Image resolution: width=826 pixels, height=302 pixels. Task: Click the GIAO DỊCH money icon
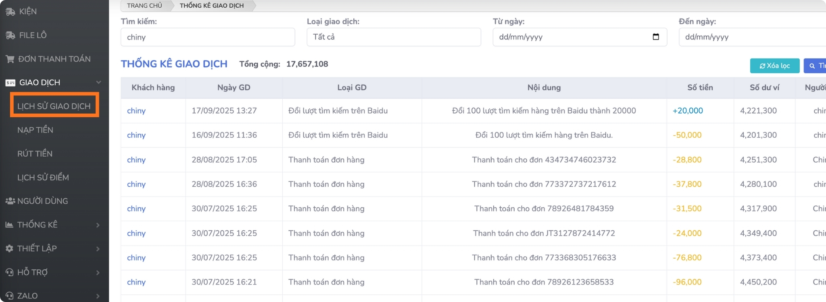(x=10, y=83)
